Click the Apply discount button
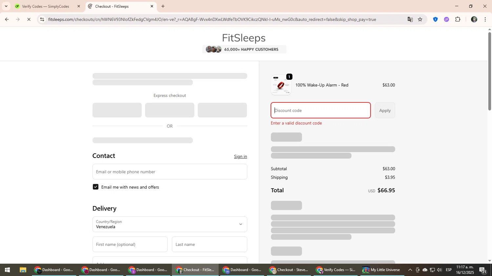This screenshot has width=492, height=276. click(x=385, y=110)
